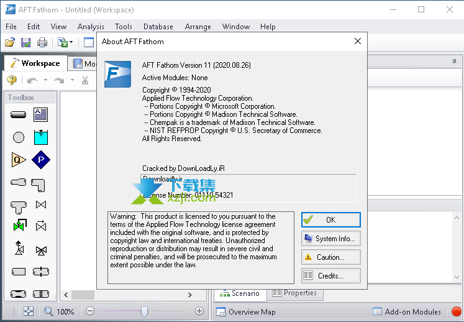Click the magnifier zoom 100% icon
Image resolution: width=464 pixels, height=322 pixels.
pos(48,311)
